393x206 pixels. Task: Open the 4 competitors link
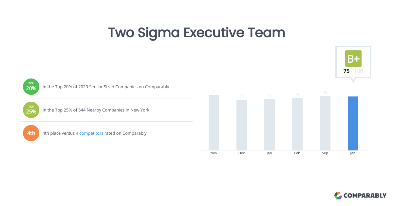[x=89, y=133]
